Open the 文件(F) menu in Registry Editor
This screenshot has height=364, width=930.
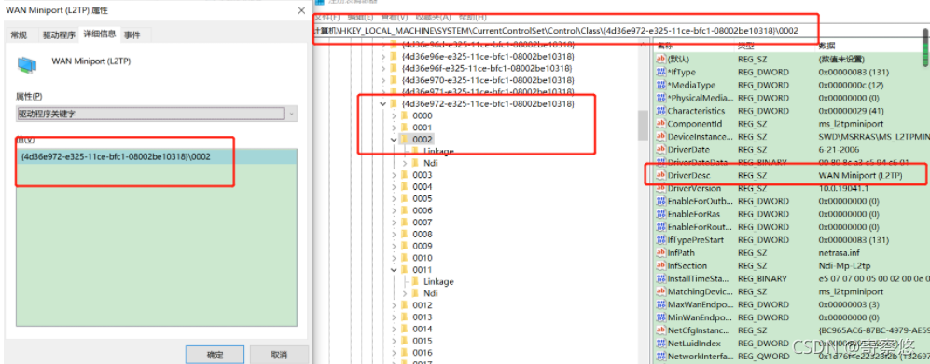327,17
